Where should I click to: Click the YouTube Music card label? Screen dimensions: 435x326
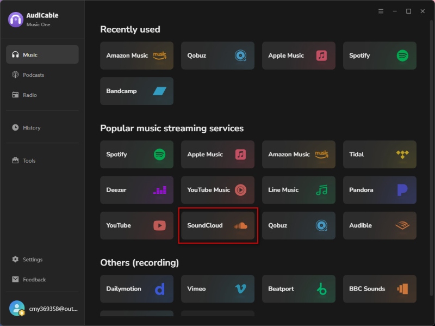[209, 190]
